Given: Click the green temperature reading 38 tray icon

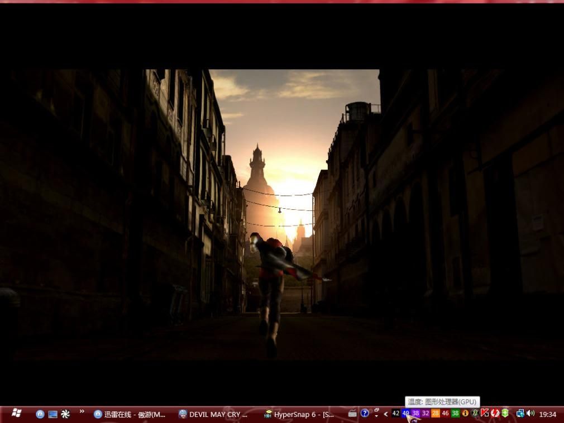Looking at the screenshot, I should (455, 414).
